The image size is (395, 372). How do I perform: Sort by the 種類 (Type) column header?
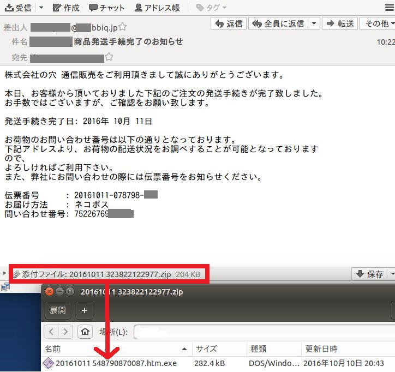[274, 349]
